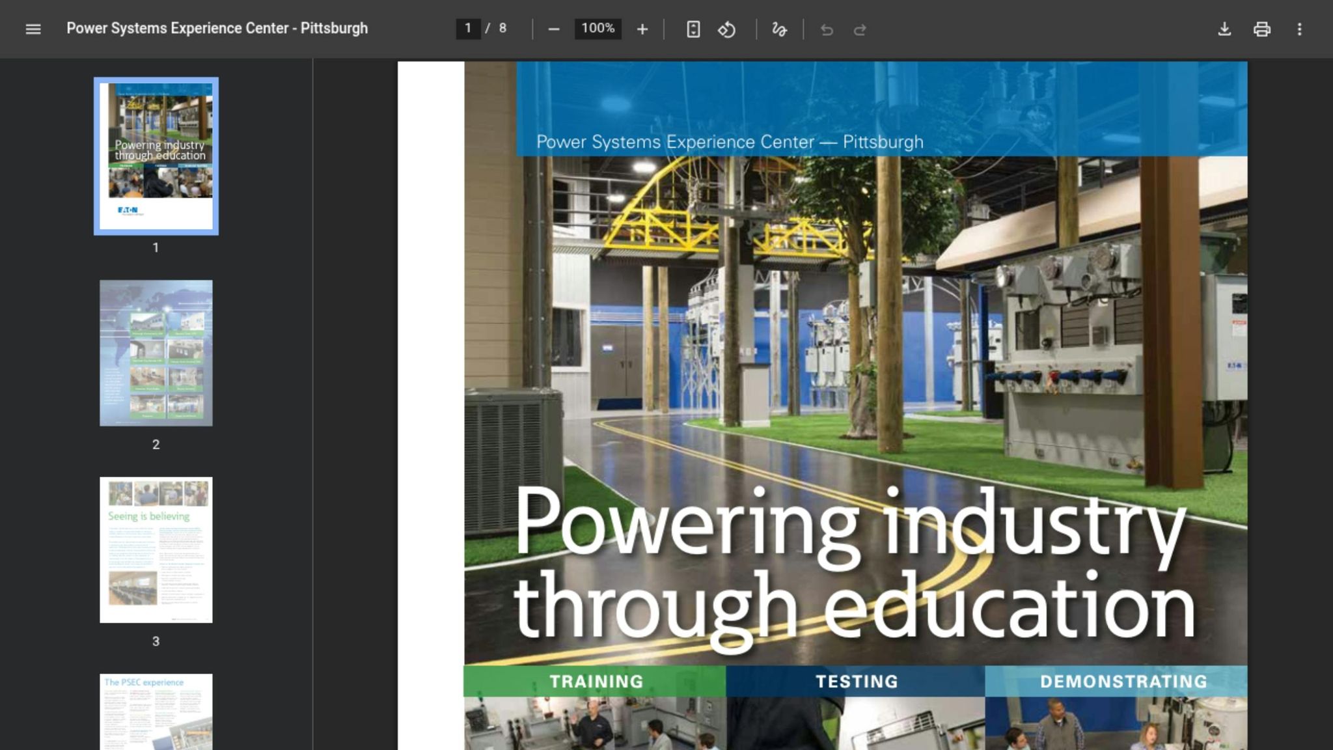Click the zoom in plus button

click(x=642, y=29)
